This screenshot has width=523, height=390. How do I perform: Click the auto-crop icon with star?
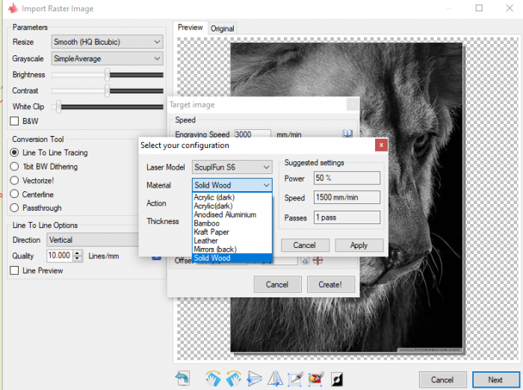pos(315,378)
